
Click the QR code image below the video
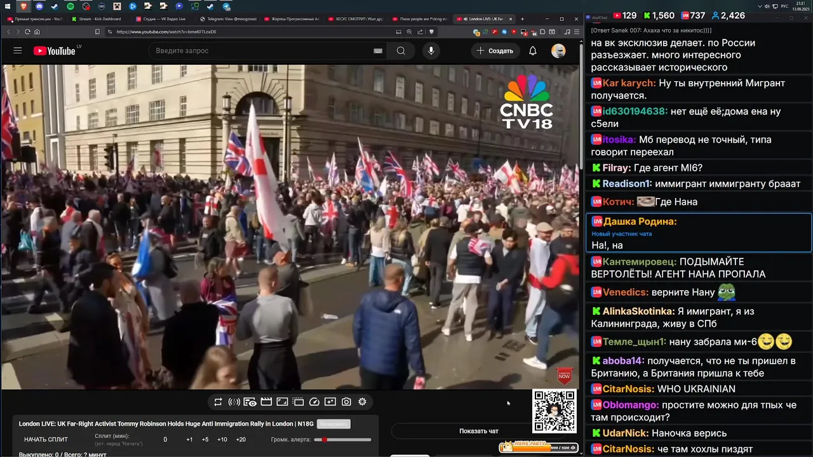(554, 411)
